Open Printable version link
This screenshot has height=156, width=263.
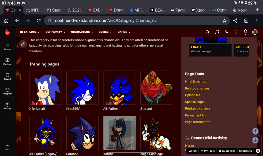[197, 108]
